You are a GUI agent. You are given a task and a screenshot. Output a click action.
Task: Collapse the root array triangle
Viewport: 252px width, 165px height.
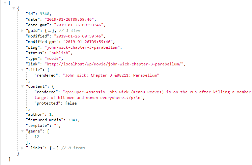[x=5, y=3]
